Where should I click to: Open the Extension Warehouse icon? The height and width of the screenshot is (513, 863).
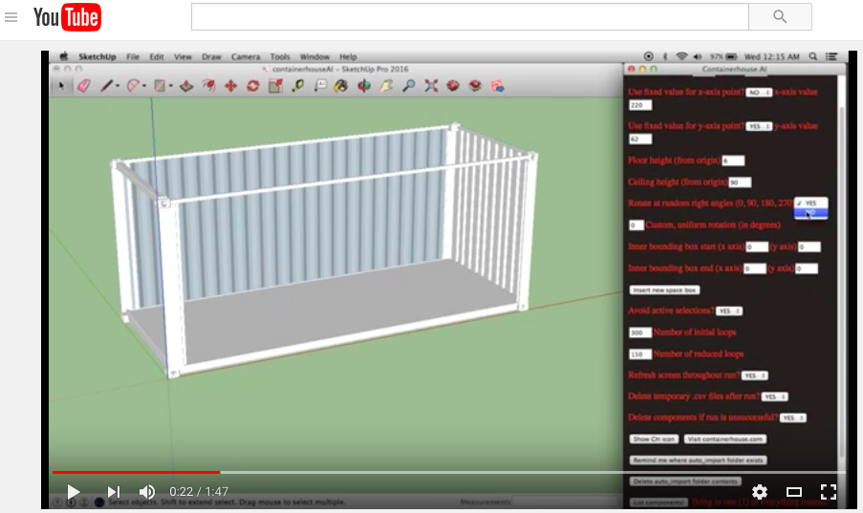click(x=475, y=86)
